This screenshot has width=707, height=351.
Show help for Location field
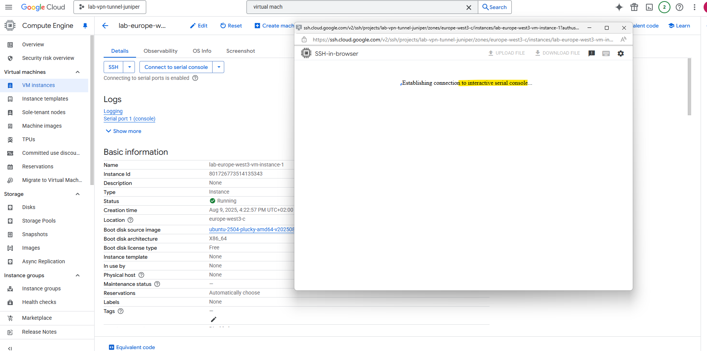point(130,220)
